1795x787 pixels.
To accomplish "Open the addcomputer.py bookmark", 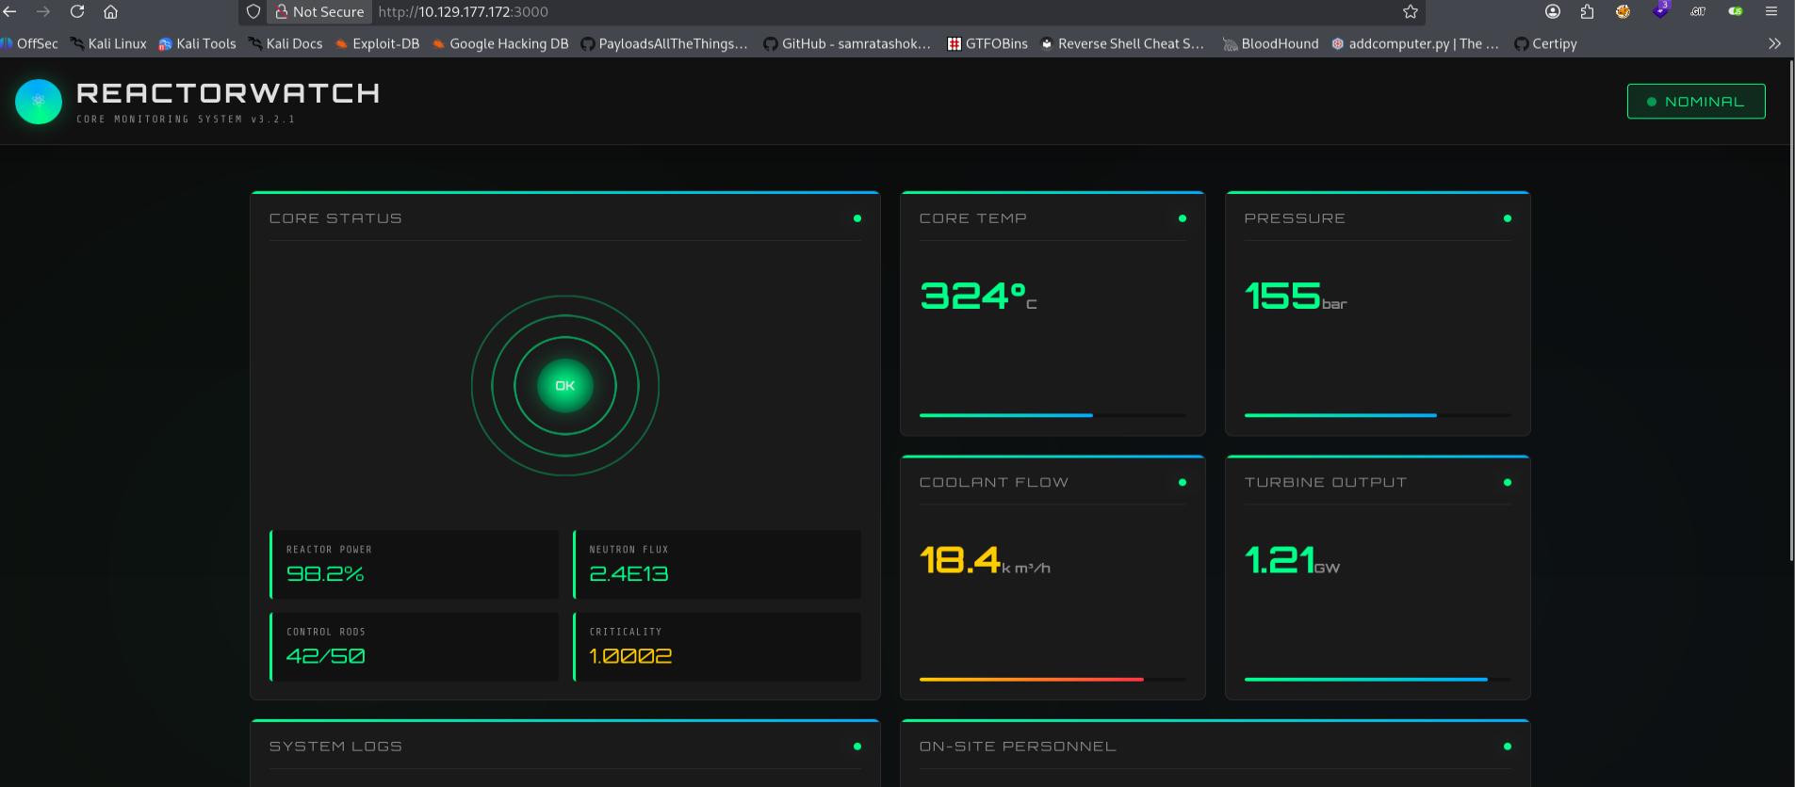I will [1415, 43].
